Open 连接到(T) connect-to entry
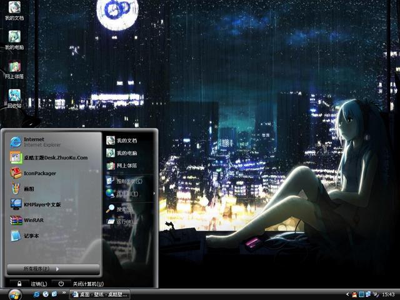The image size is (400, 300). click(129, 194)
